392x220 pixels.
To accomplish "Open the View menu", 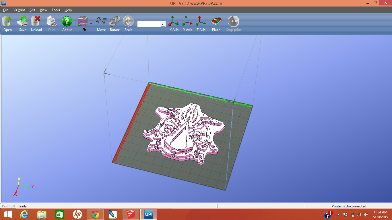I will pos(43,10).
